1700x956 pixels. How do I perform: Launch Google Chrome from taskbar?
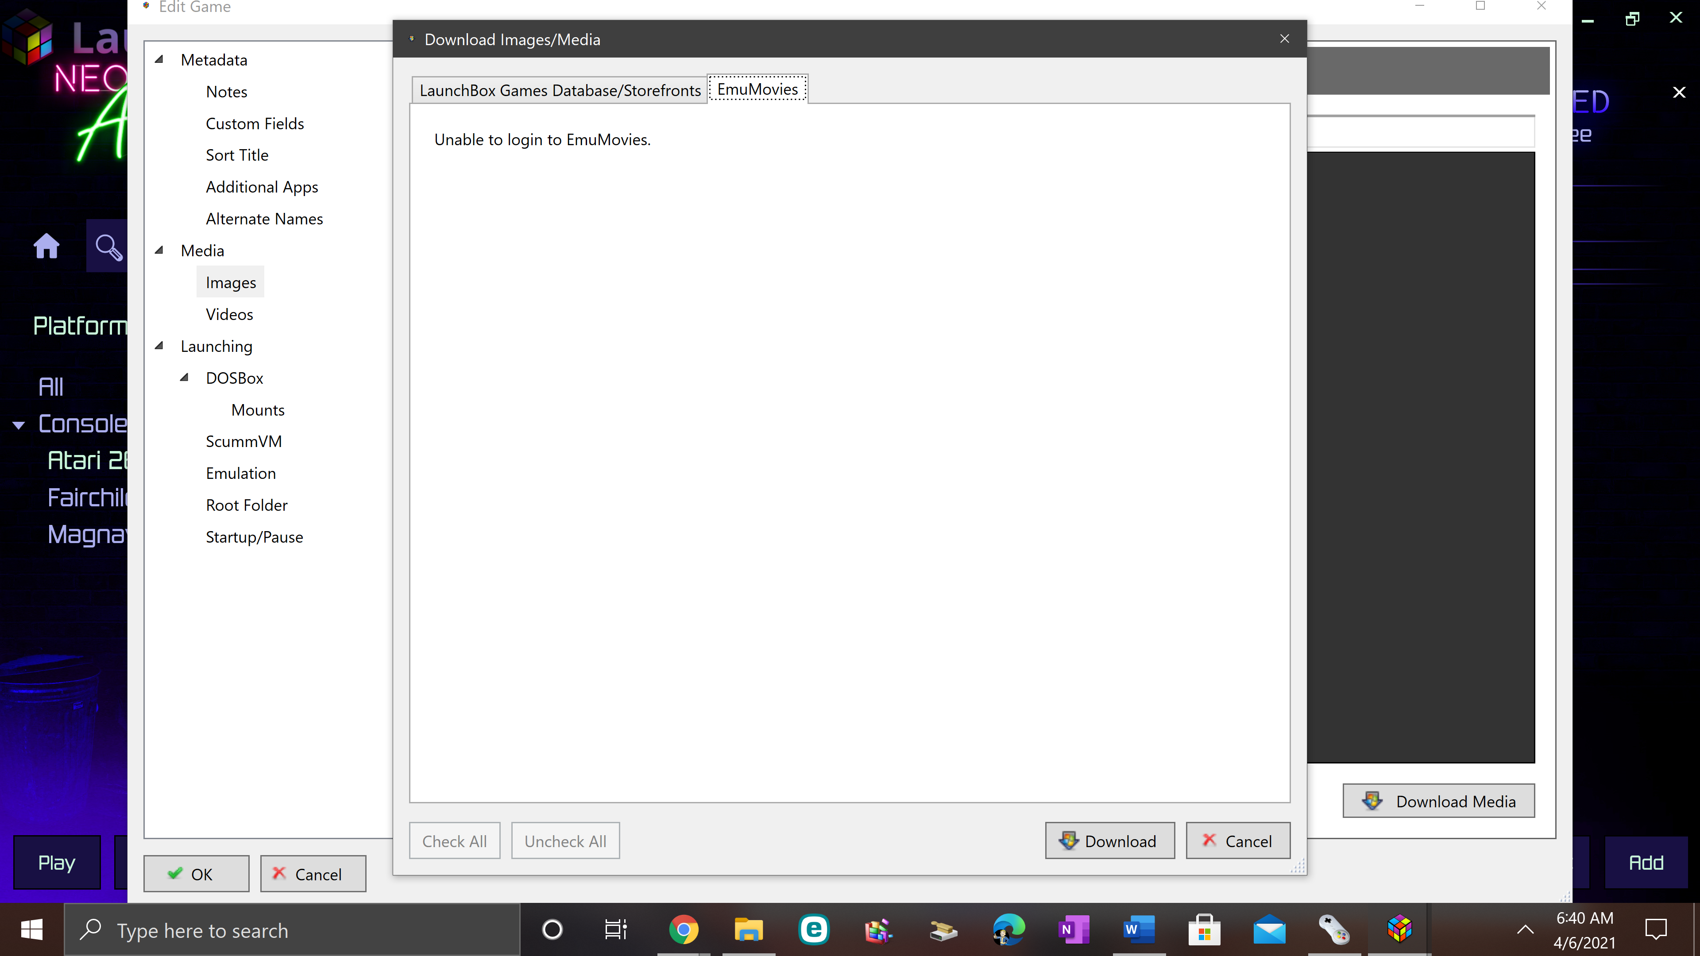coord(684,929)
